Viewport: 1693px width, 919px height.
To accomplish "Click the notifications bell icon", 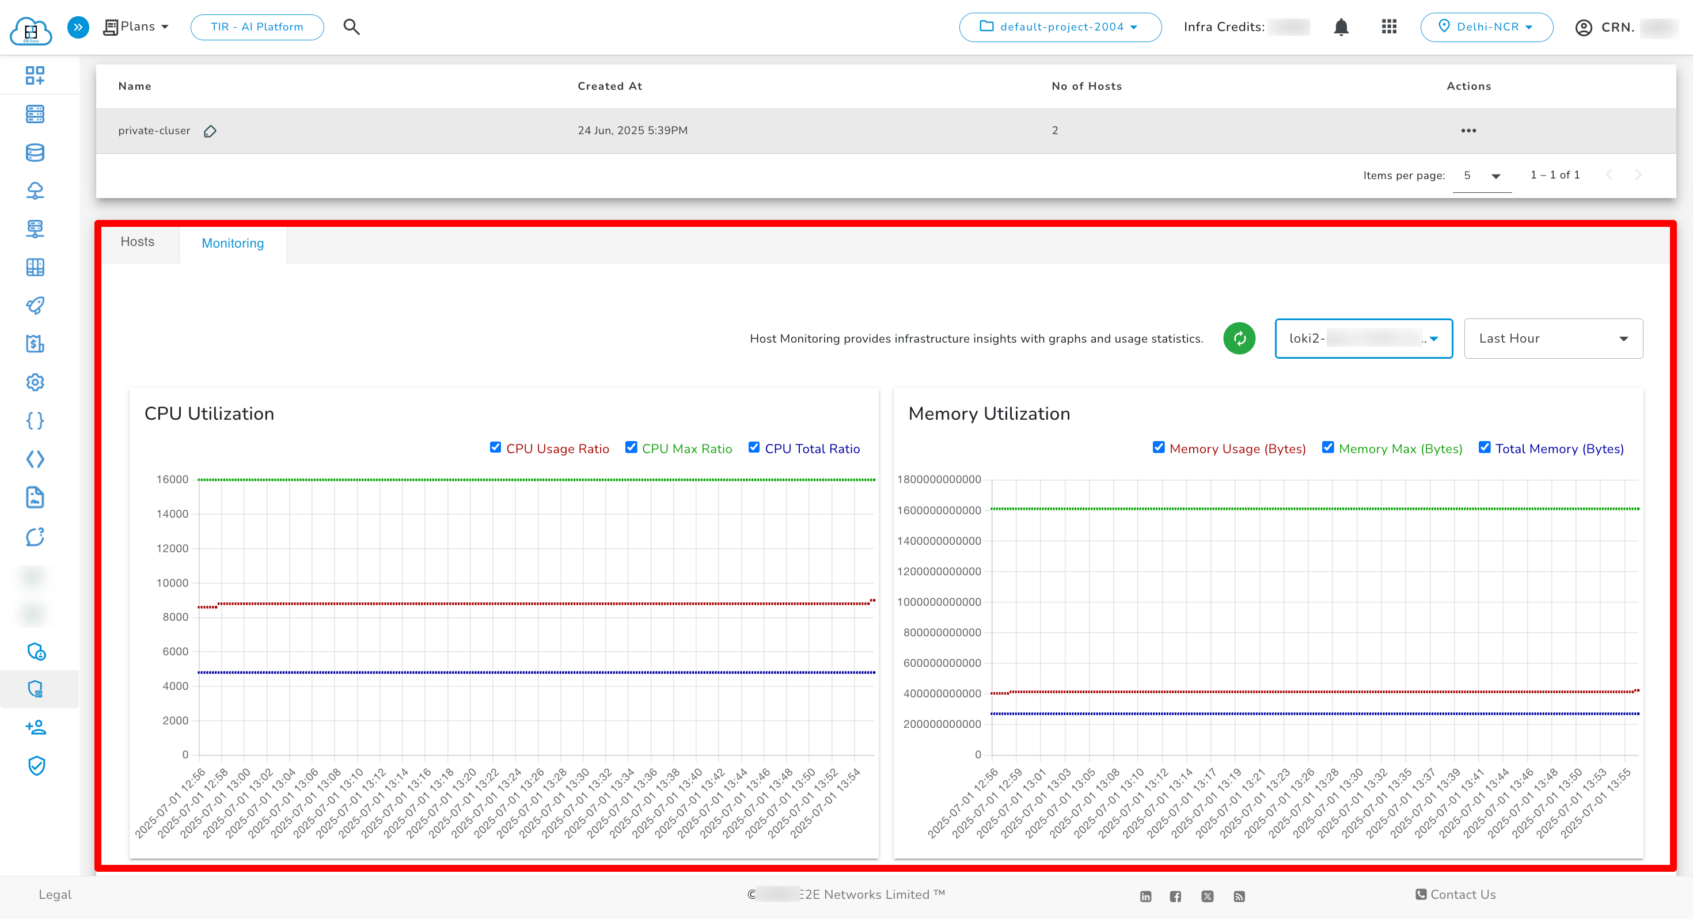I will (x=1341, y=27).
